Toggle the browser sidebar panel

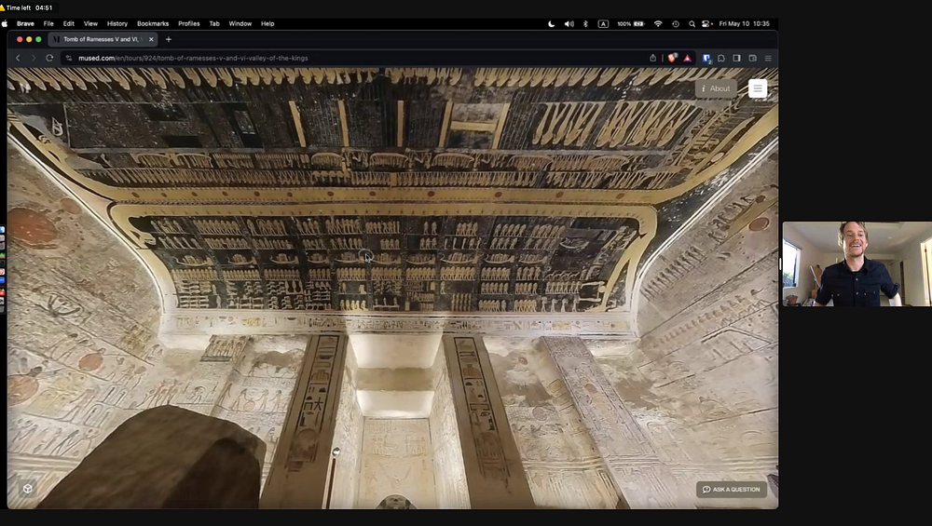click(x=736, y=58)
